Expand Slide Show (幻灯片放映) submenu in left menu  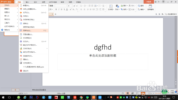coord(9,26)
